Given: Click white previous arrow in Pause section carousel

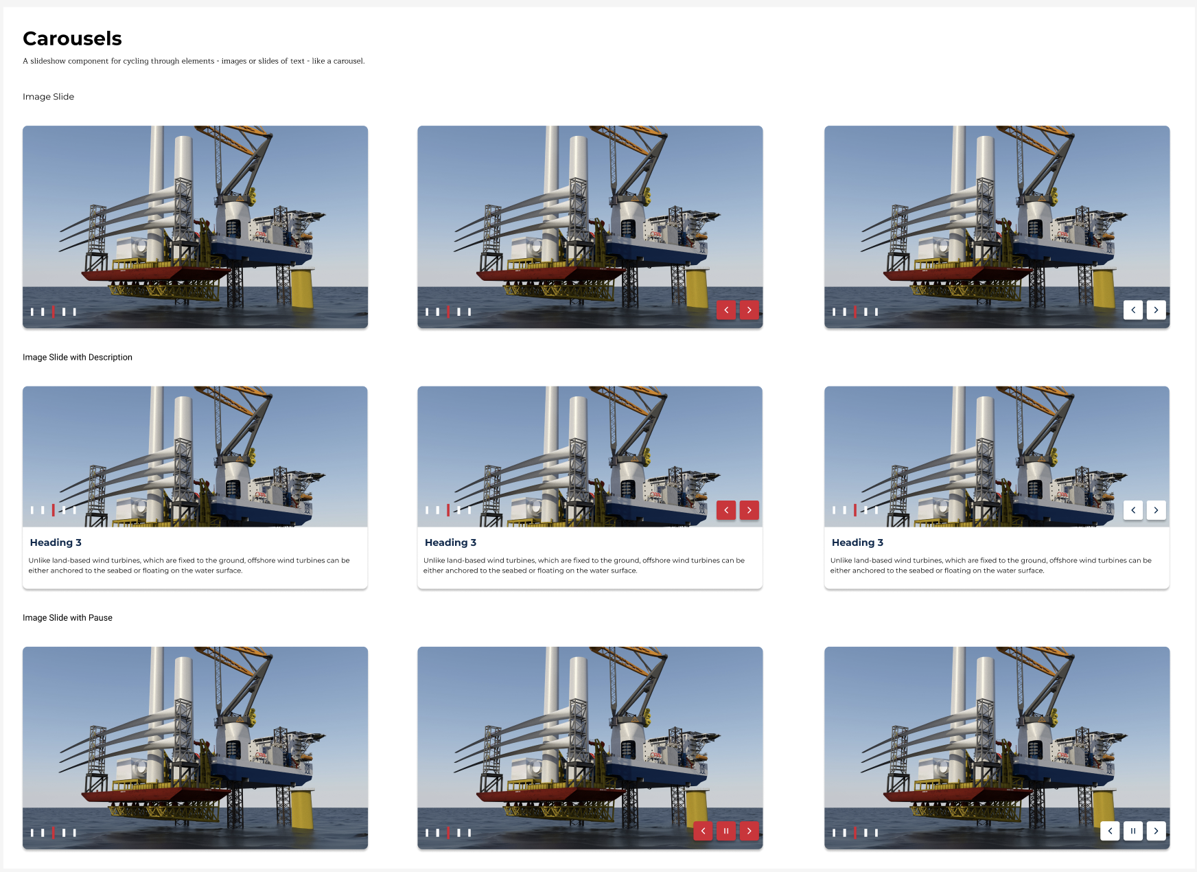Looking at the screenshot, I should [x=1110, y=831].
